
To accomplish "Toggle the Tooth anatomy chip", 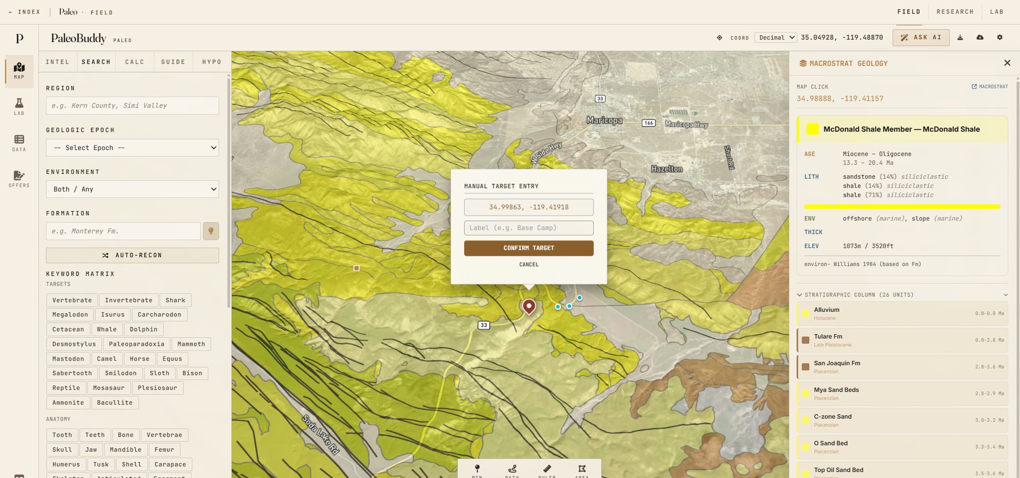I will [x=62, y=435].
